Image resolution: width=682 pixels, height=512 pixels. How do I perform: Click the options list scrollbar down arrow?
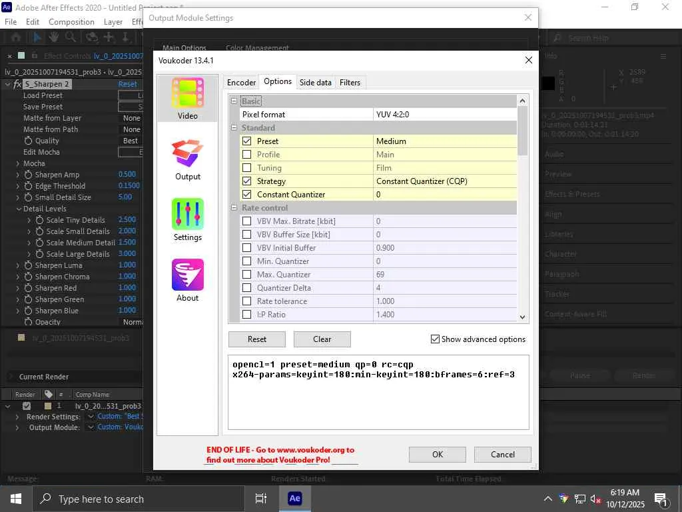(x=522, y=317)
